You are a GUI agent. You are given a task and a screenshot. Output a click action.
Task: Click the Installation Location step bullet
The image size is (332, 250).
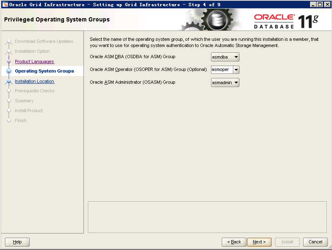pyautogui.click(x=9, y=81)
